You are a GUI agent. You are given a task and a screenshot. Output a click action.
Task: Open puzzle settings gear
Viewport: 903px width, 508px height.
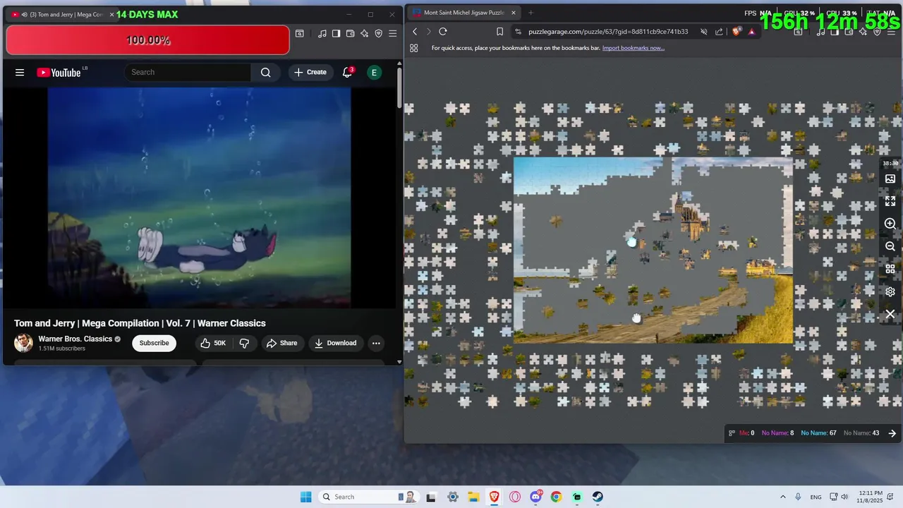tap(890, 291)
